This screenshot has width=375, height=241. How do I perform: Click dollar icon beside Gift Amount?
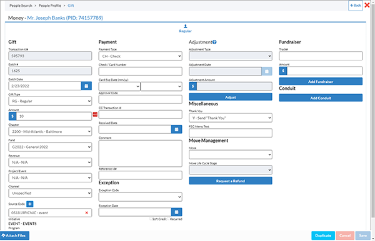(x=12, y=116)
